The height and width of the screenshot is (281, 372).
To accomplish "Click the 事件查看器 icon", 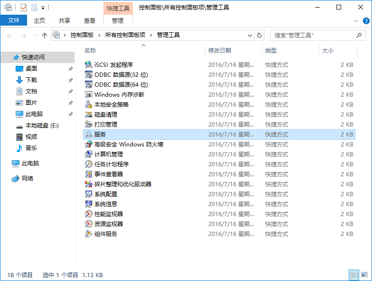I will 88,174.
